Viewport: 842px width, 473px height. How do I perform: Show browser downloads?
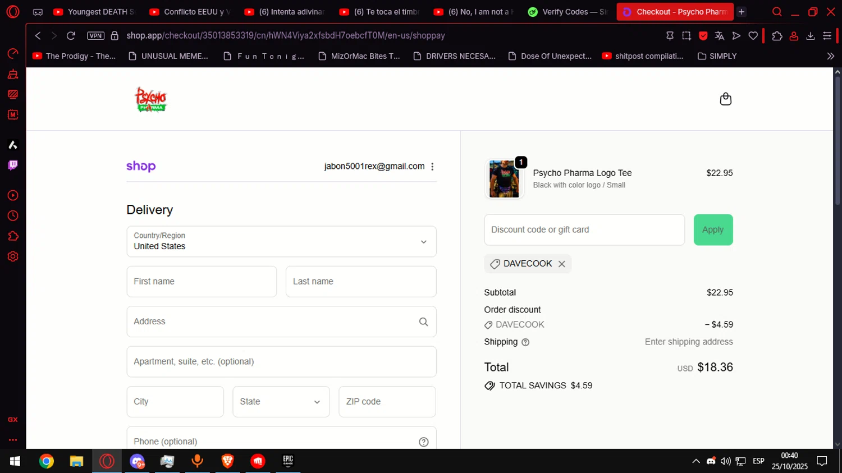[x=811, y=35]
